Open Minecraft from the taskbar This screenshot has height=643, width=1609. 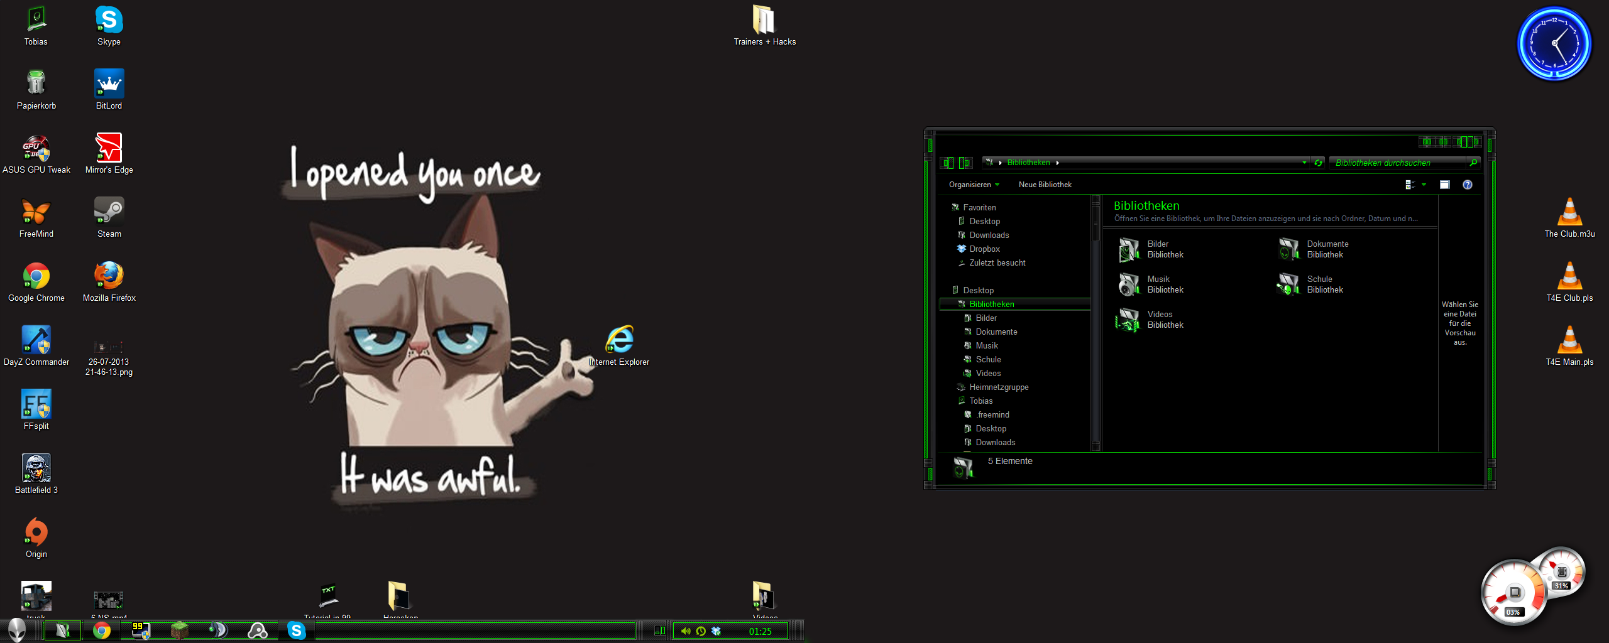click(x=180, y=630)
